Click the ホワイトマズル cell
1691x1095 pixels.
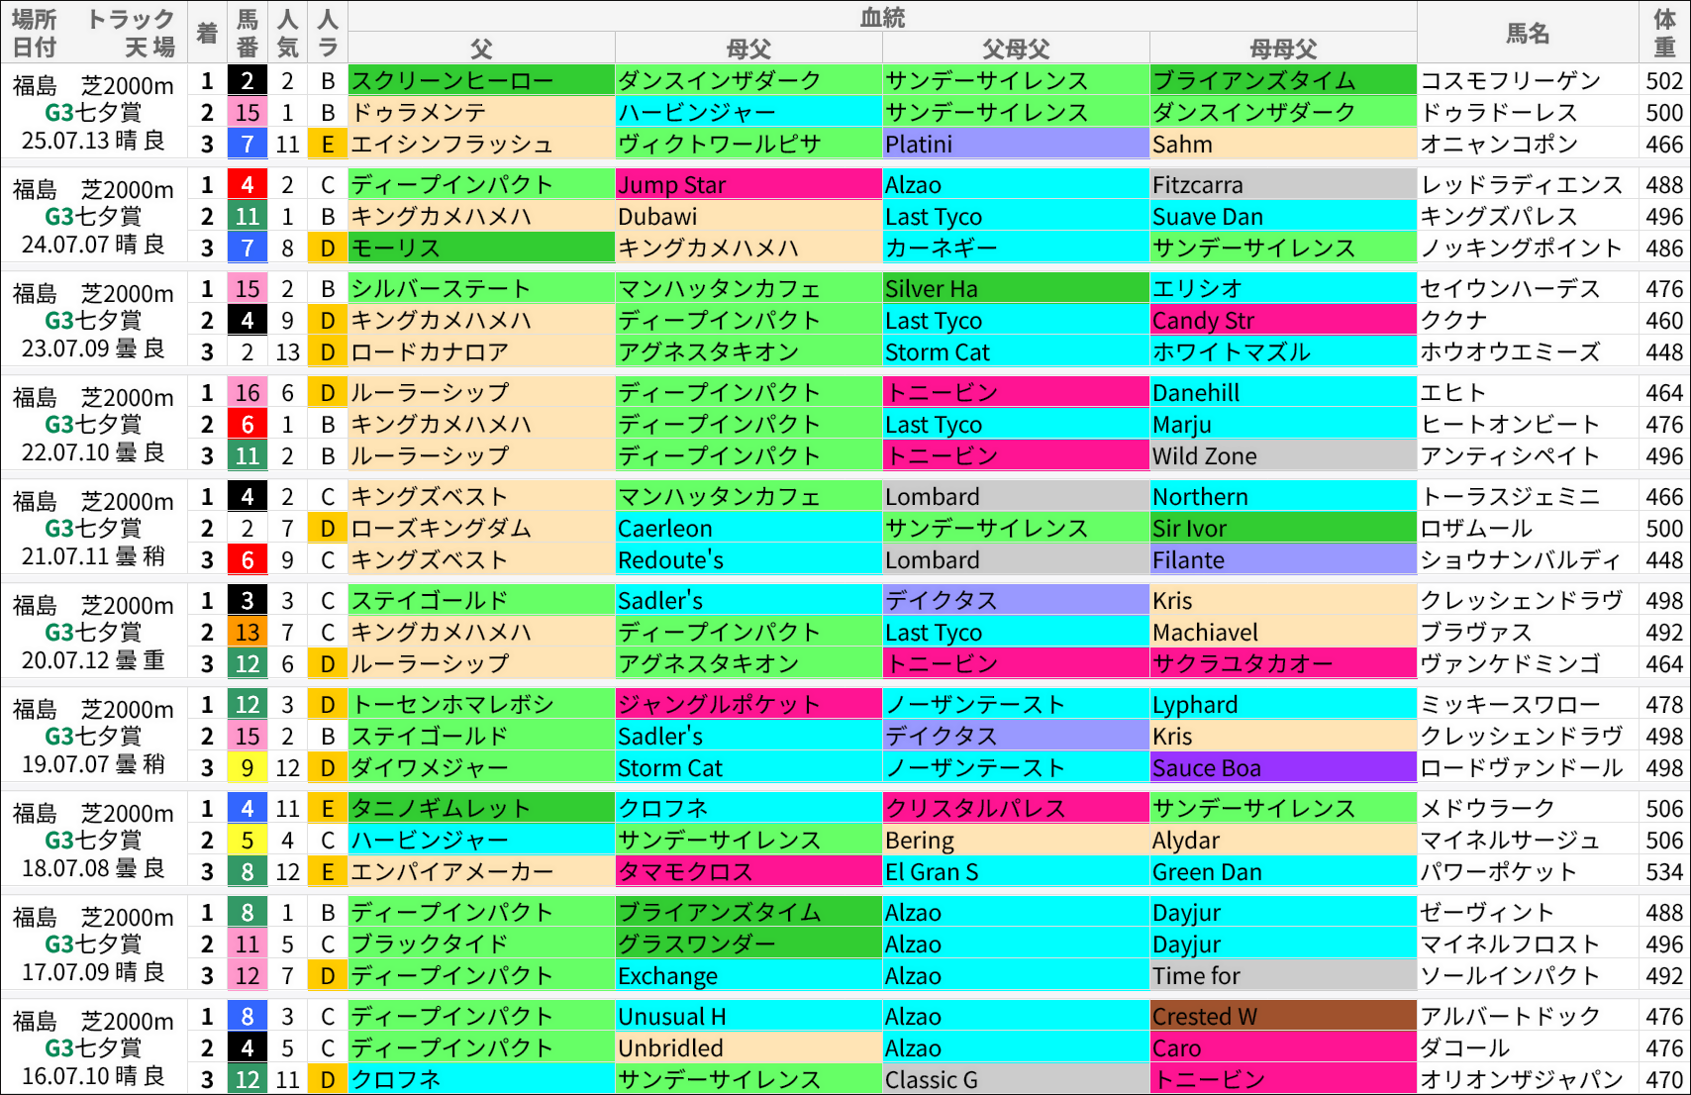coord(1283,351)
